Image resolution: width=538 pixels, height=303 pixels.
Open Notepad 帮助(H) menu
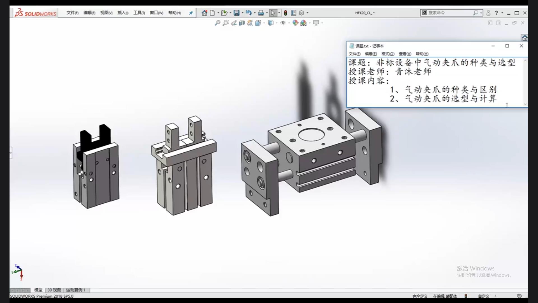(422, 54)
